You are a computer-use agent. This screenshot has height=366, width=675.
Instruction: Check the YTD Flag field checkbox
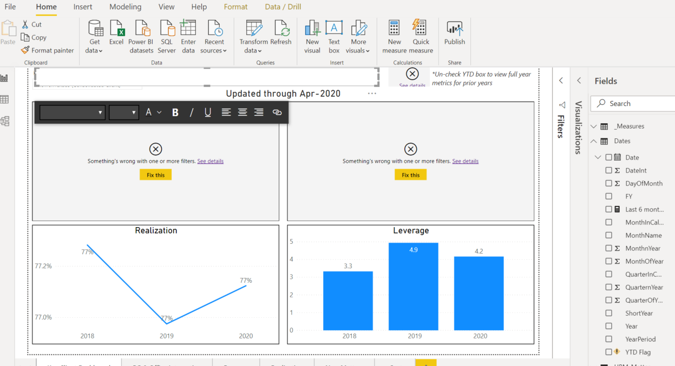point(609,352)
